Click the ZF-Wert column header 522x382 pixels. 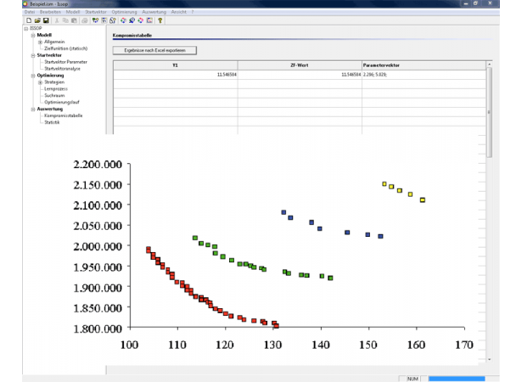tap(299, 65)
